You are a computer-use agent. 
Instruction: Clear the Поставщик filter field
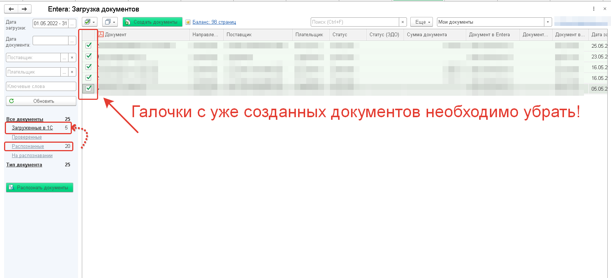click(72, 58)
